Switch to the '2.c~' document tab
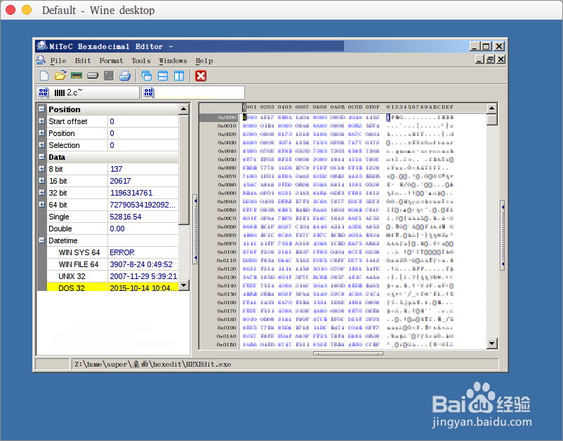 point(88,93)
